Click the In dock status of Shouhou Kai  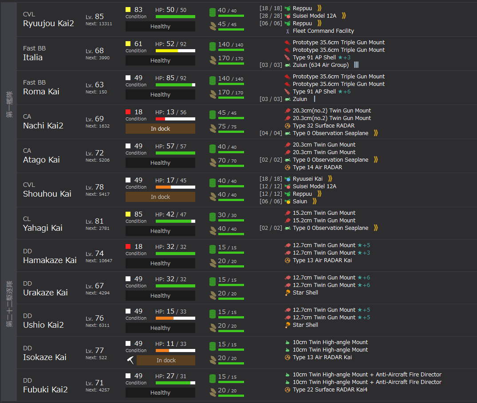160,197
